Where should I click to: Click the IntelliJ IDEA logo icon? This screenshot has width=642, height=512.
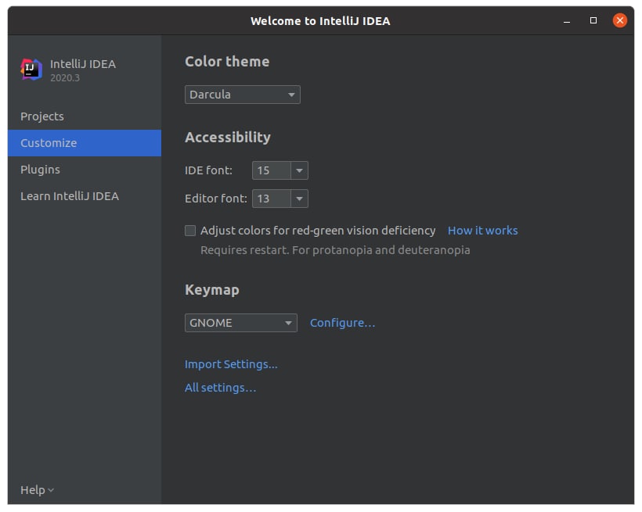coord(31,70)
